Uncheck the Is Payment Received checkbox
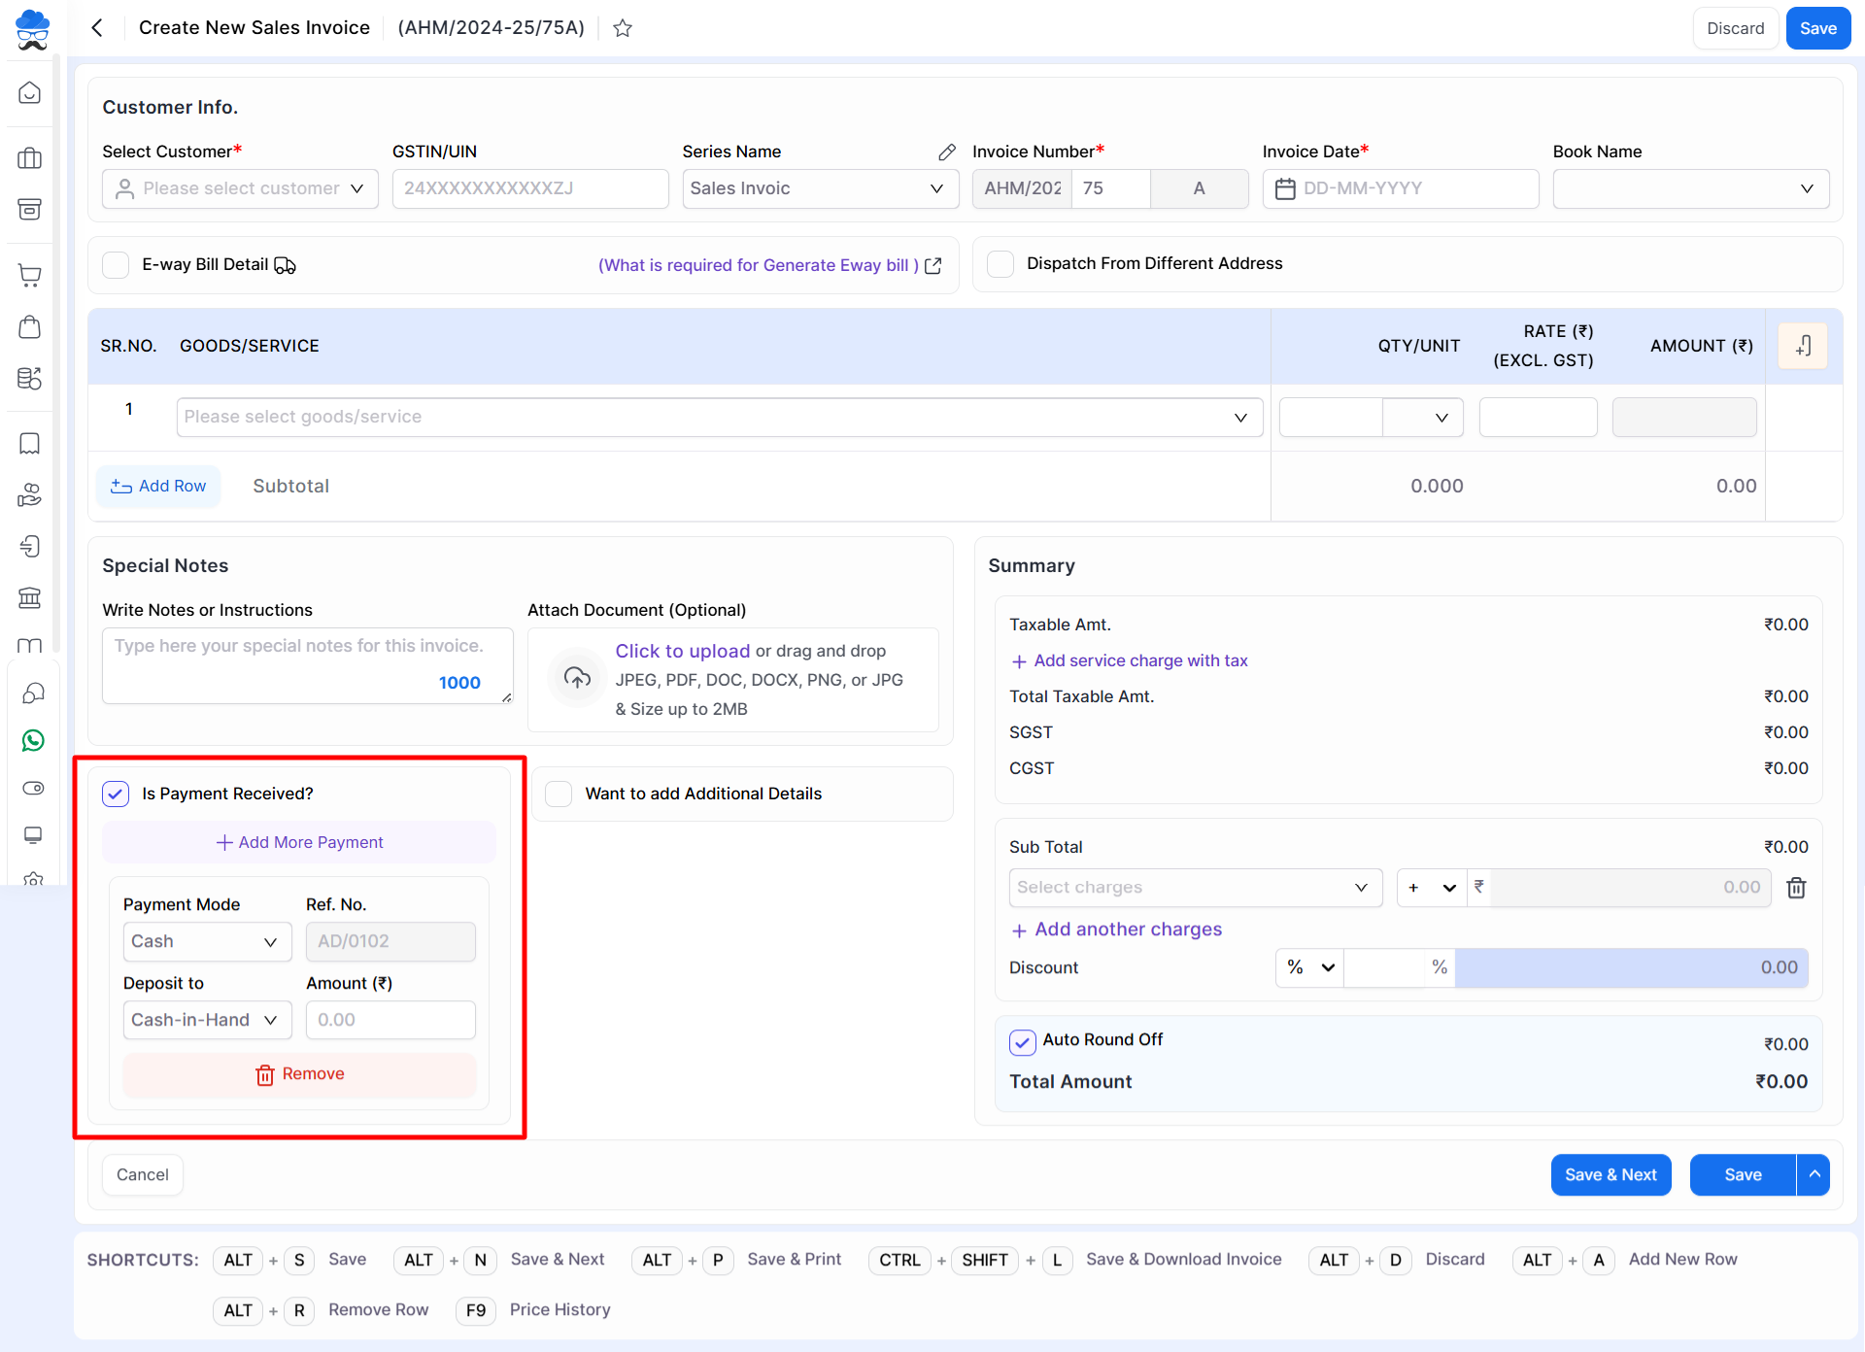Viewport: 1865px width, 1352px height. (x=116, y=794)
